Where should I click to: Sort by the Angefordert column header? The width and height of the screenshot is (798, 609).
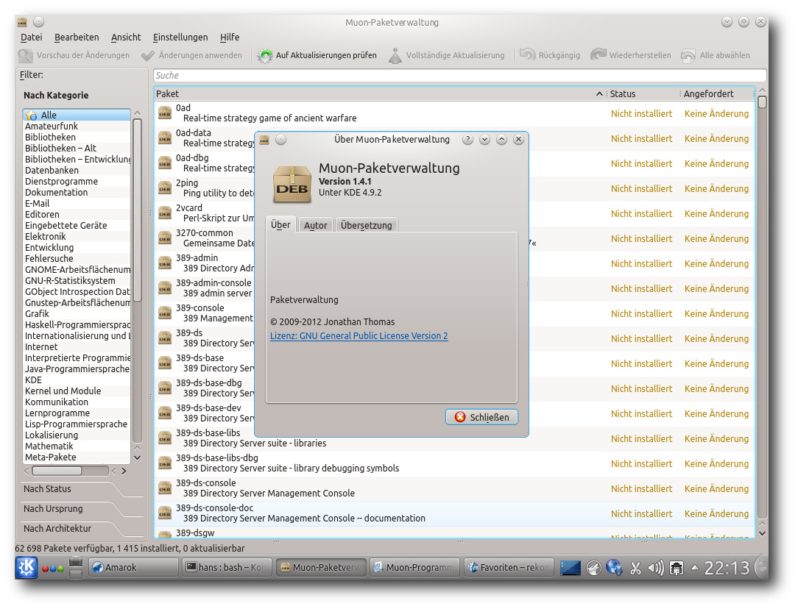click(717, 93)
